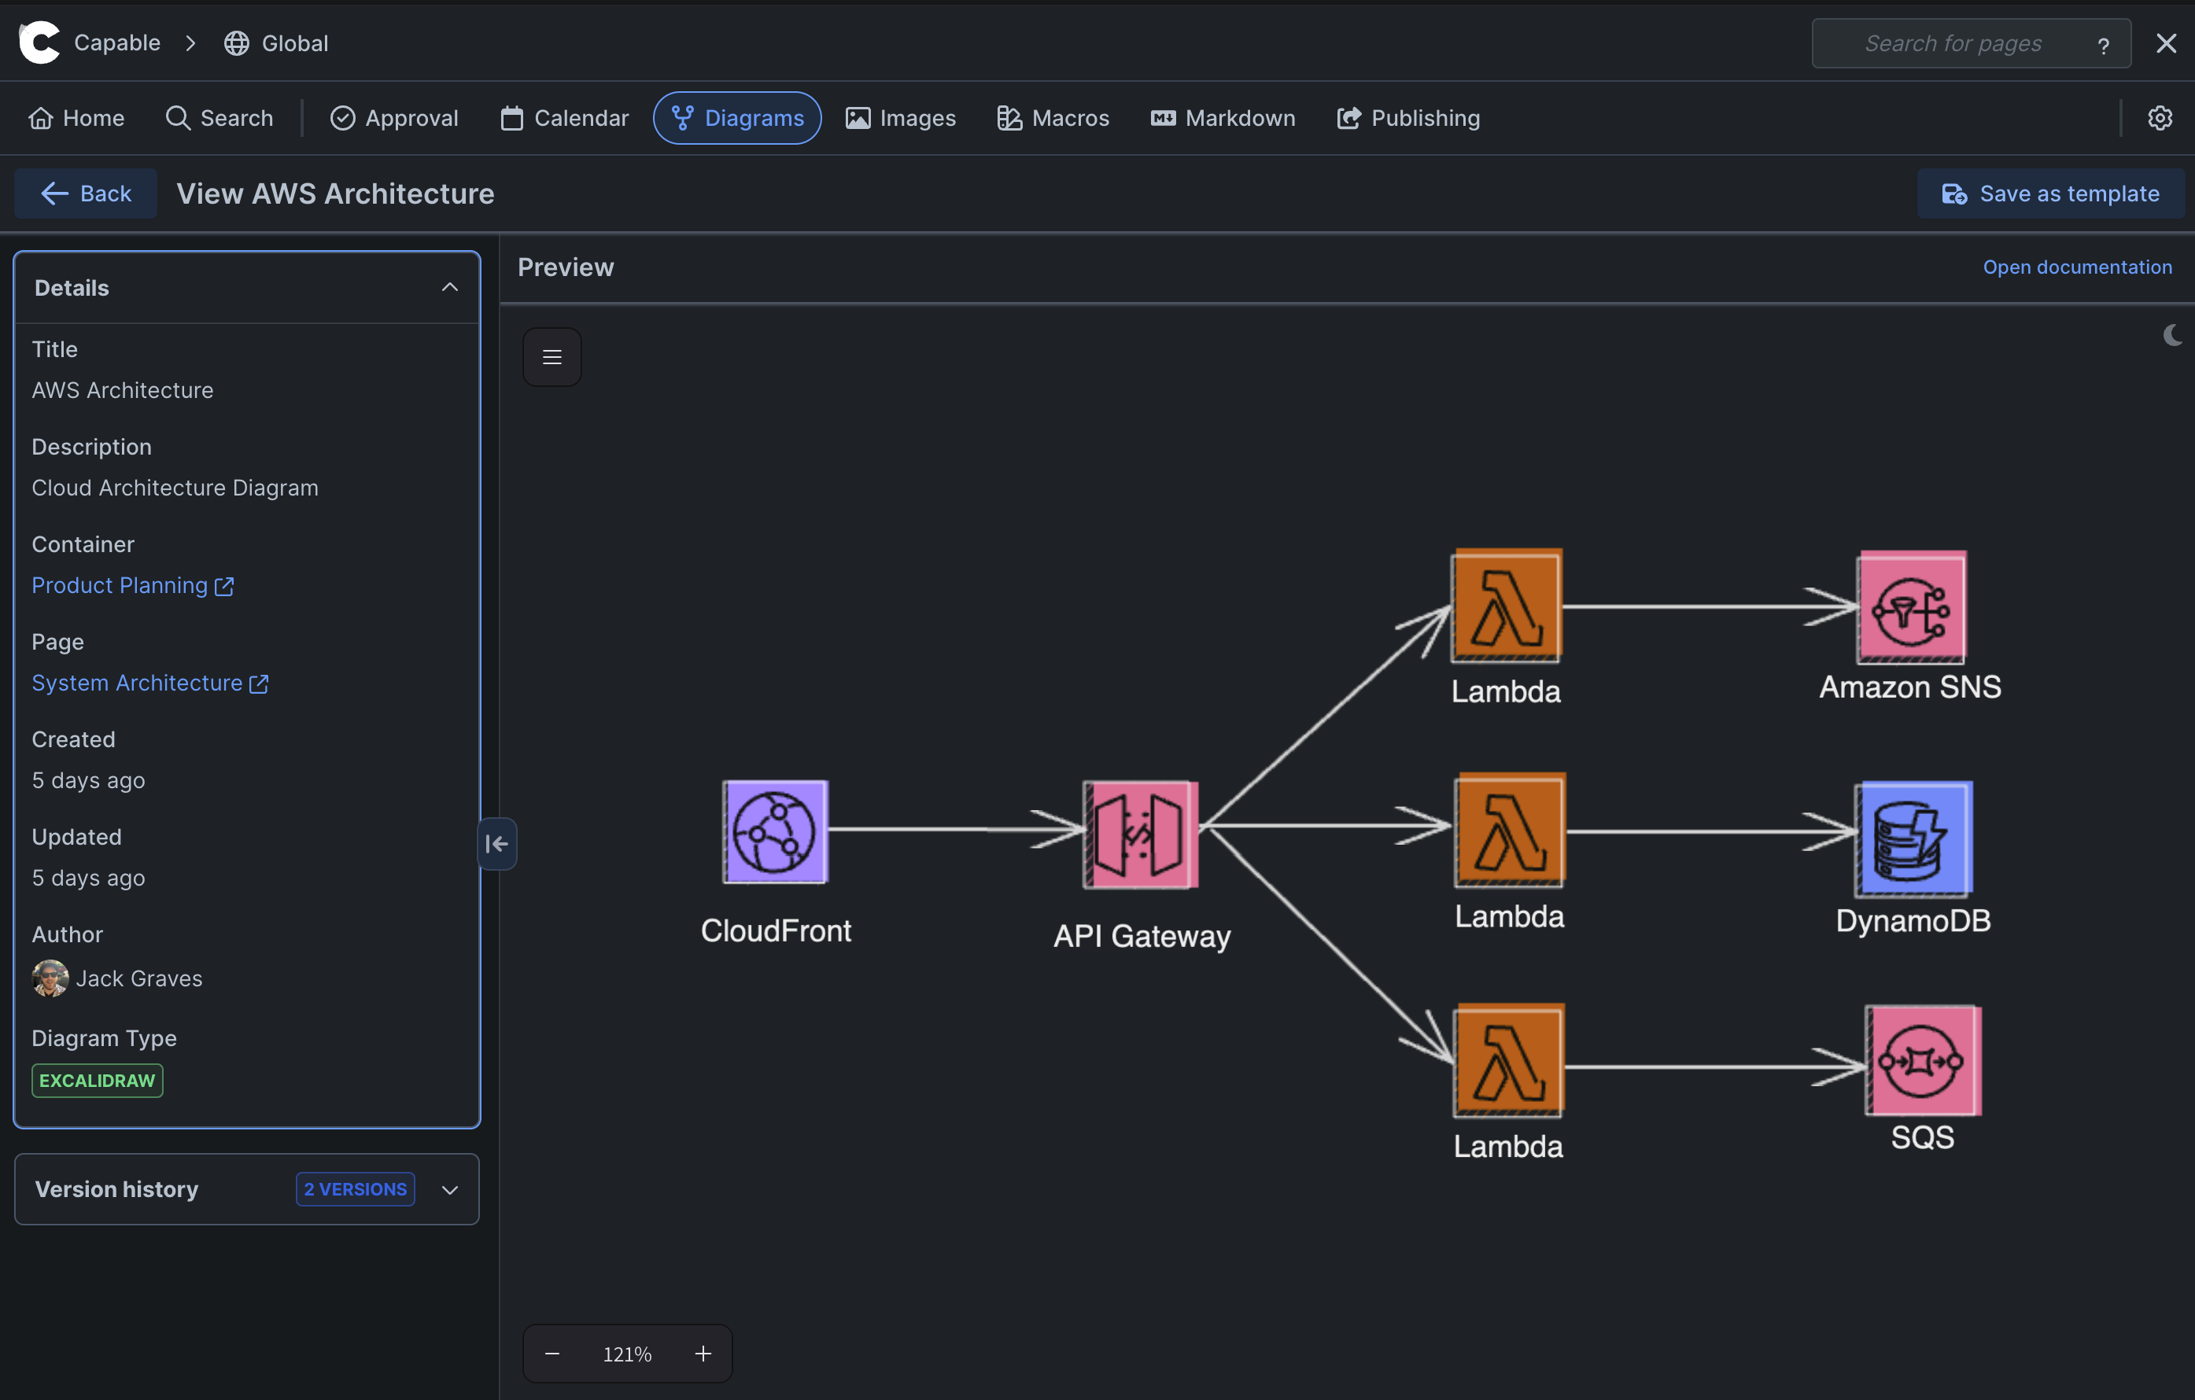The image size is (2195, 1400).
Task: Click the Back button
Action: [86, 193]
